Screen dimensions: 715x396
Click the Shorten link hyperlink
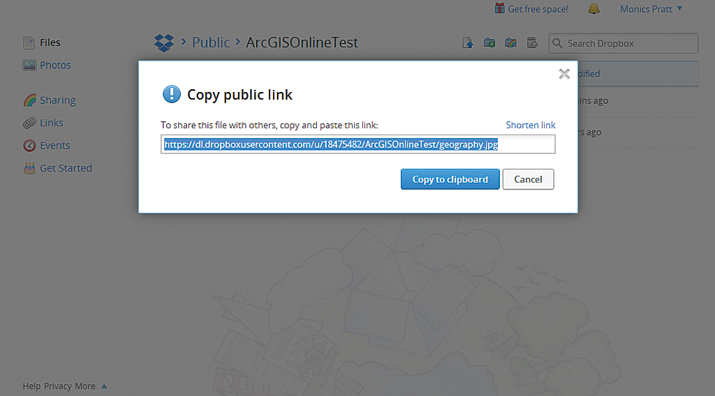531,125
